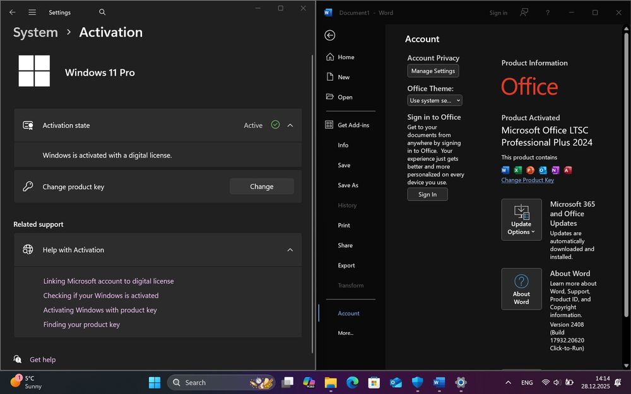Open the Update Options dropdown button

click(x=521, y=219)
